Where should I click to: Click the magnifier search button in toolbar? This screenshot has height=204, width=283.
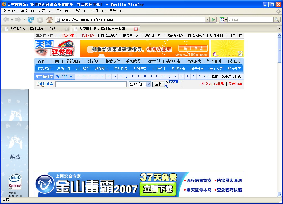coord(277,20)
